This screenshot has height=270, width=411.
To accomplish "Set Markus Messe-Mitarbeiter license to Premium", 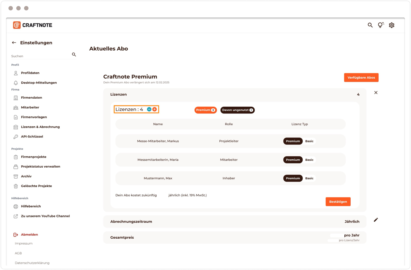I will click(293, 141).
